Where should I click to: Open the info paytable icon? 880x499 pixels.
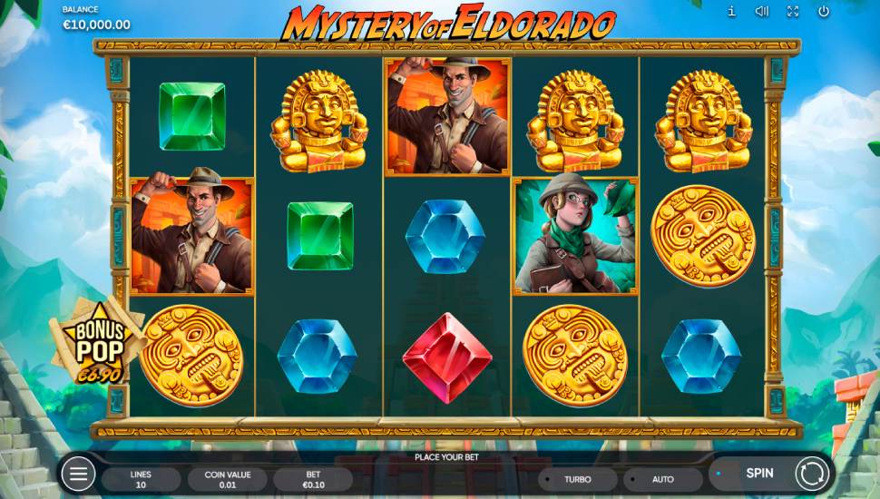point(731,11)
